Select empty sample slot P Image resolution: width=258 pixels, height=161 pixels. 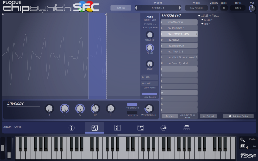click(x=179, y=110)
